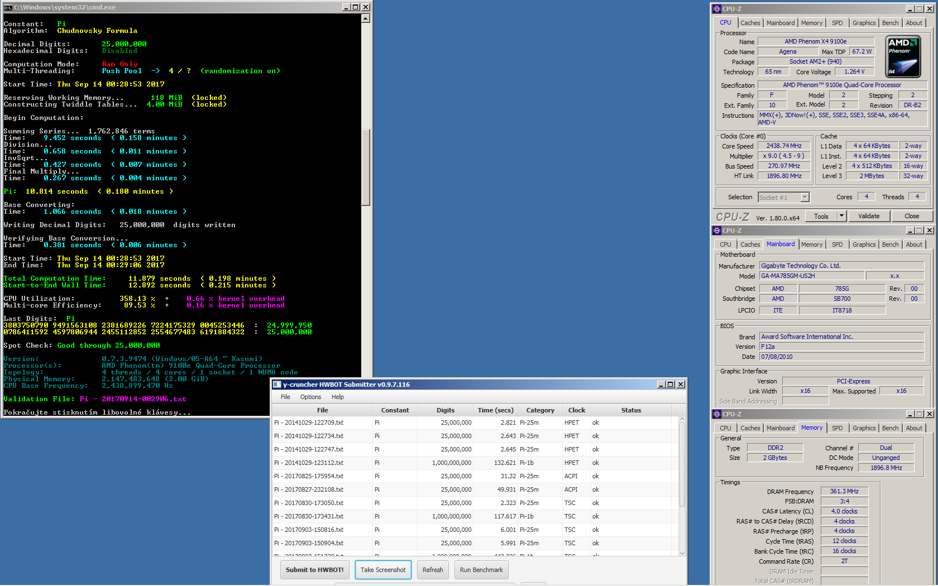
Task: Click the Name field AMD Phenom X4 9100e
Action: 816,41
